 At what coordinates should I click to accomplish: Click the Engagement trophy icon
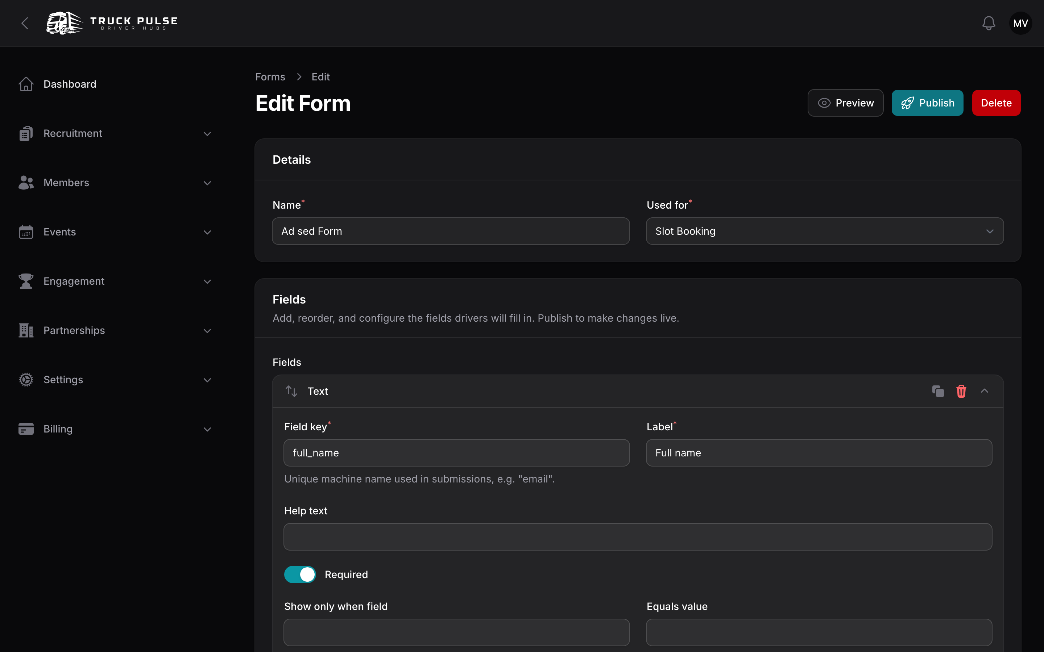click(x=26, y=281)
